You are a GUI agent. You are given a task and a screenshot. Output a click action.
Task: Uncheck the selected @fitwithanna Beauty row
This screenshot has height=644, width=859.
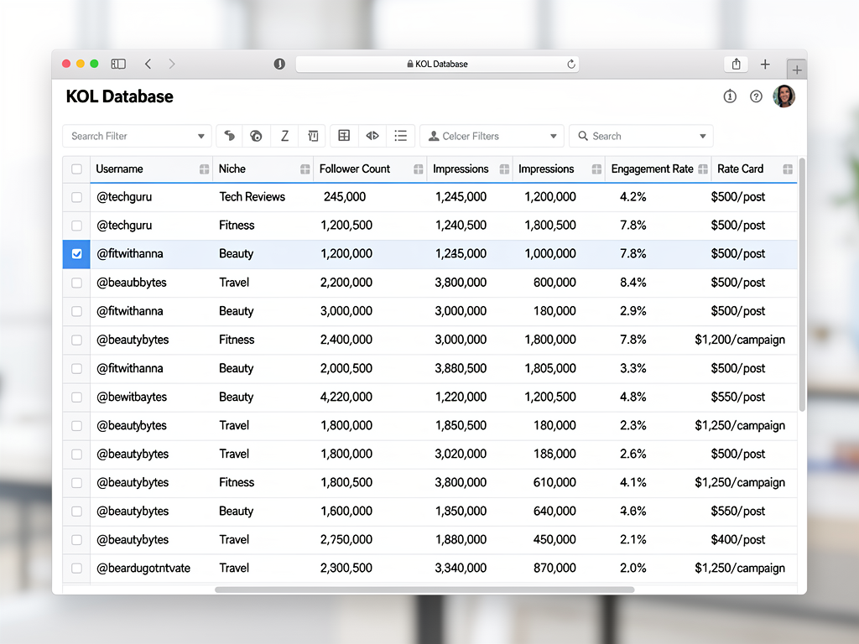[x=75, y=253]
